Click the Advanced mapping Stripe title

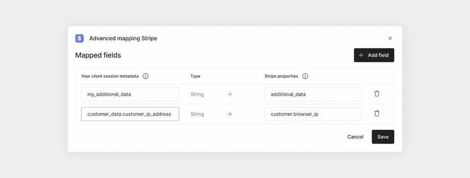tap(123, 38)
